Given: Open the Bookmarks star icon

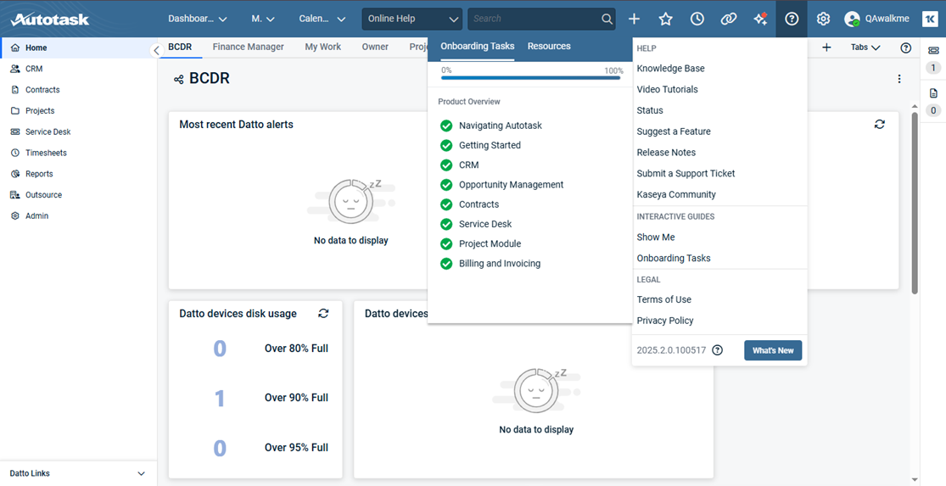Looking at the screenshot, I should [x=665, y=19].
